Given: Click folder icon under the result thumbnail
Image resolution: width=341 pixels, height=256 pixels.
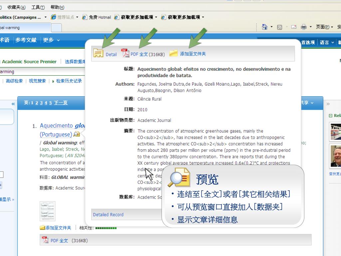Looking at the screenshot, I should click(x=42, y=228).
